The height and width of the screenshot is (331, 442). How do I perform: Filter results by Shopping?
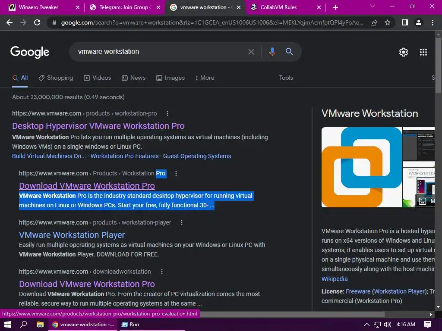pos(56,78)
